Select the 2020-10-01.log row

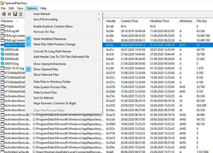[106, 68]
